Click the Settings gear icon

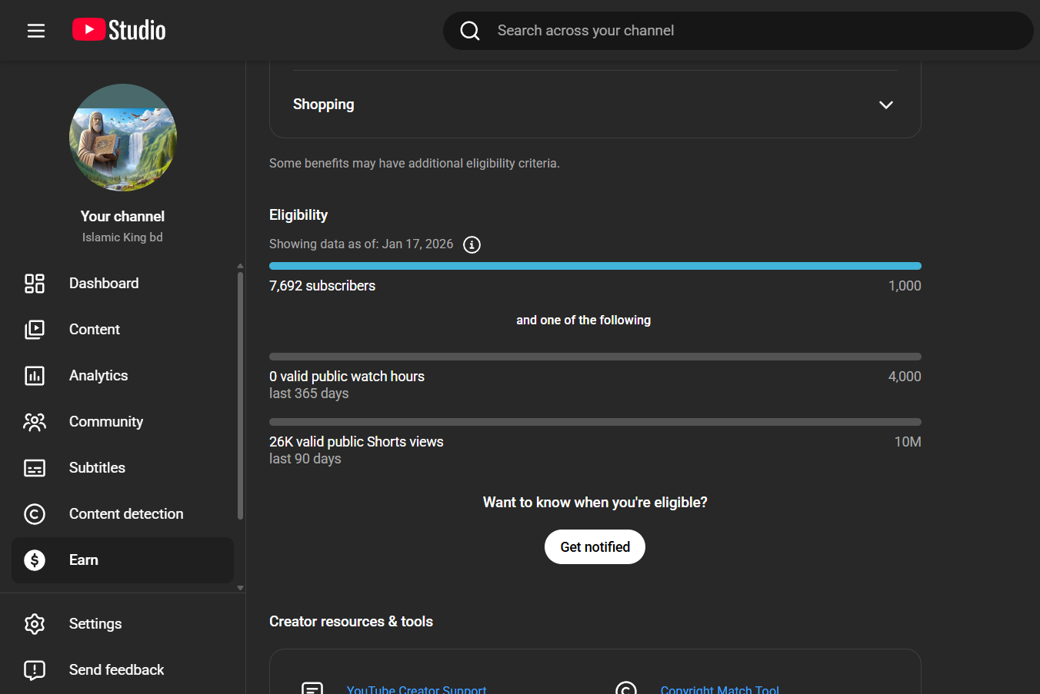pyautogui.click(x=35, y=624)
